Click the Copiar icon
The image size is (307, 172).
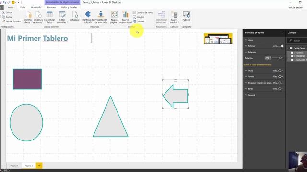3,17
